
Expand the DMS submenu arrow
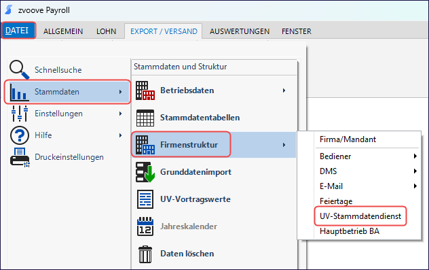415,171
